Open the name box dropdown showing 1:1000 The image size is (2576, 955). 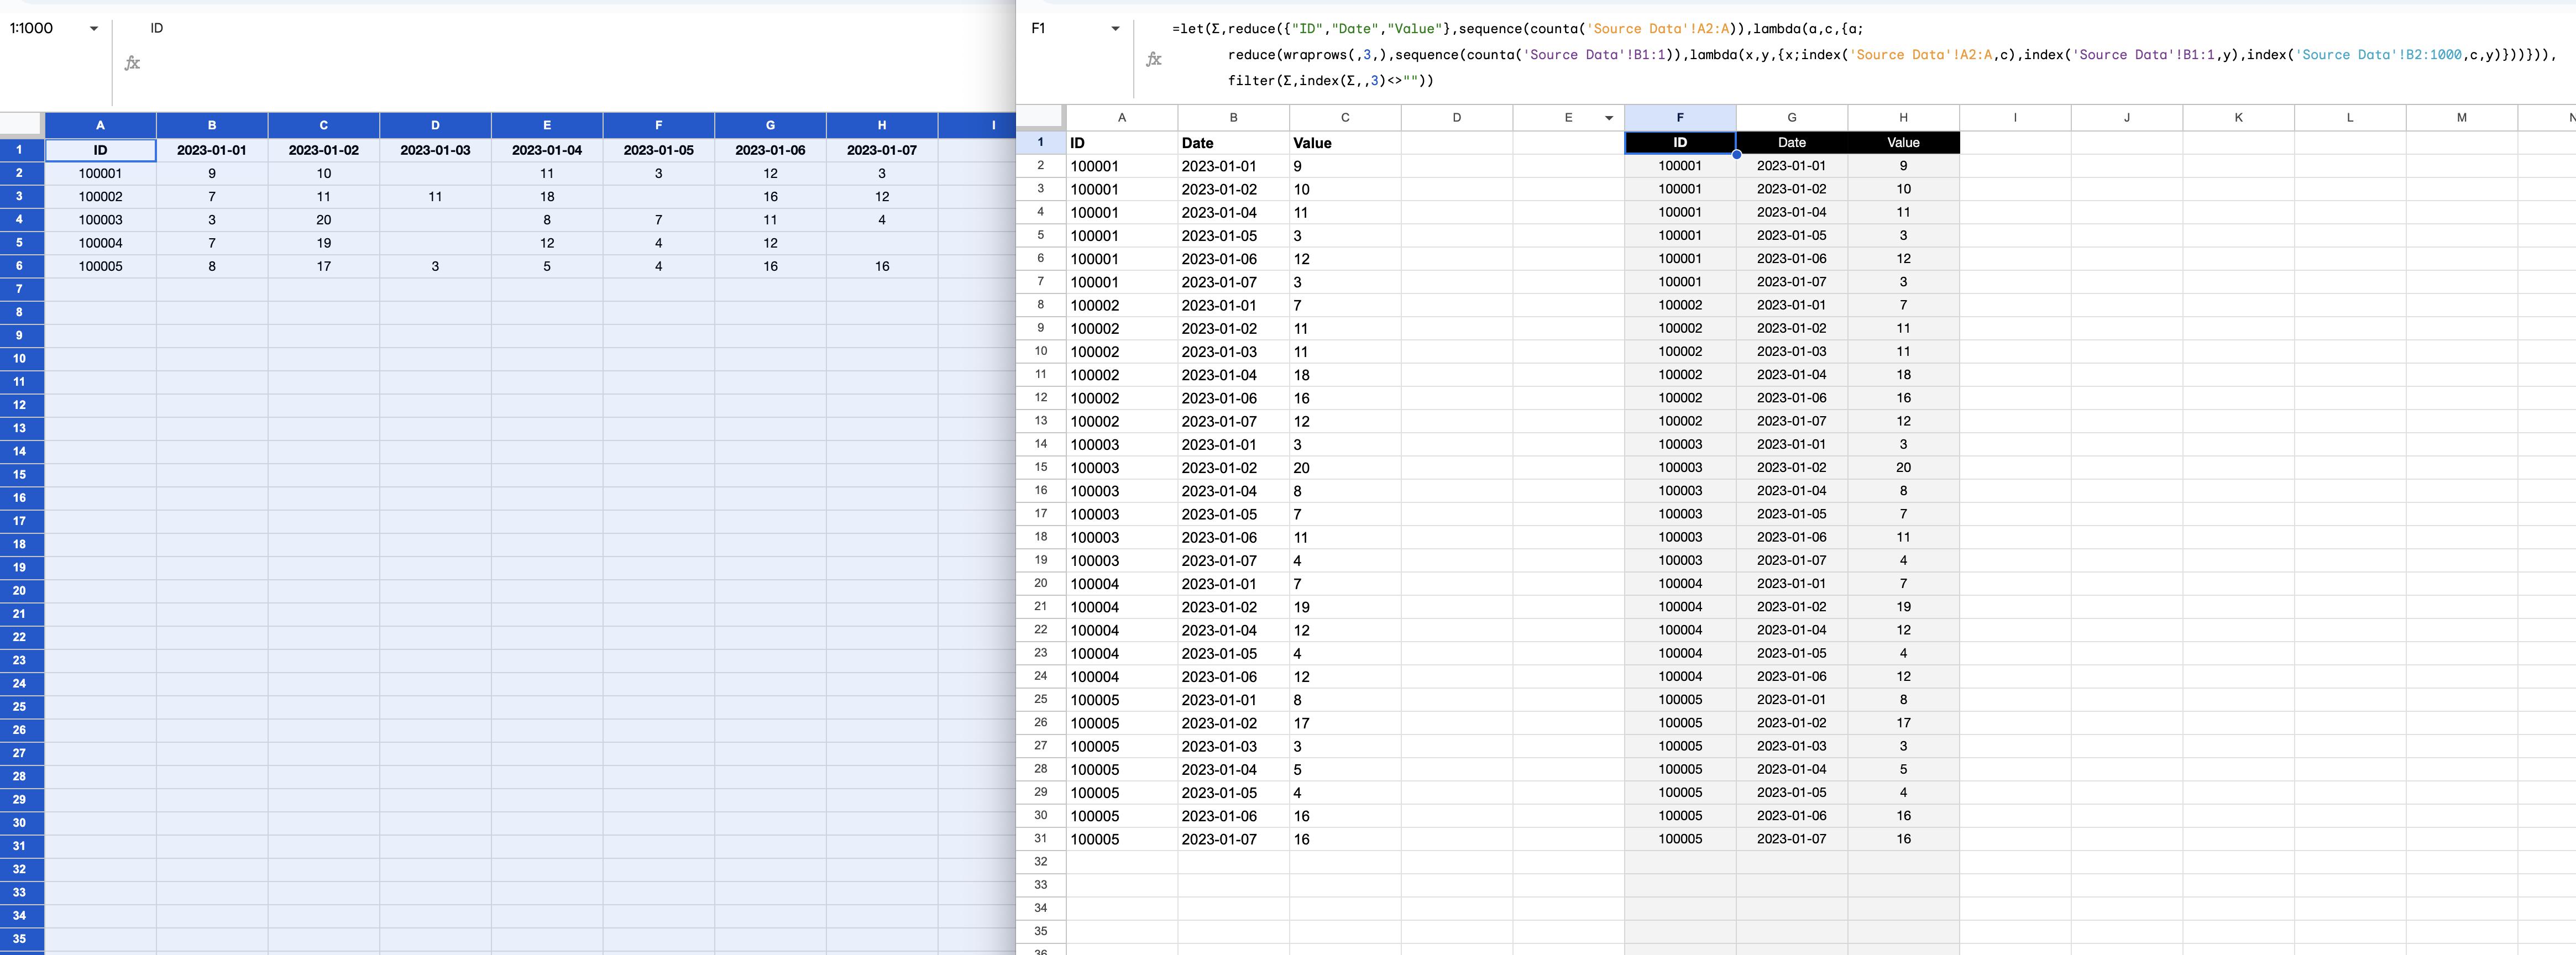point(94,28)
